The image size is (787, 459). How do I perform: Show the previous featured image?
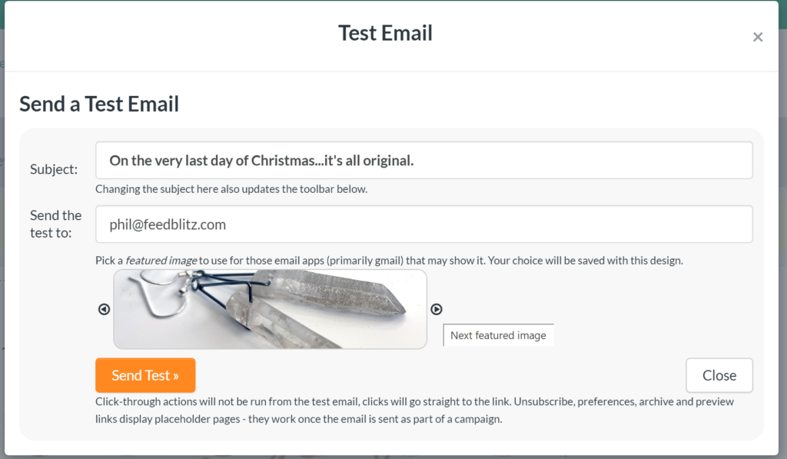105,309
